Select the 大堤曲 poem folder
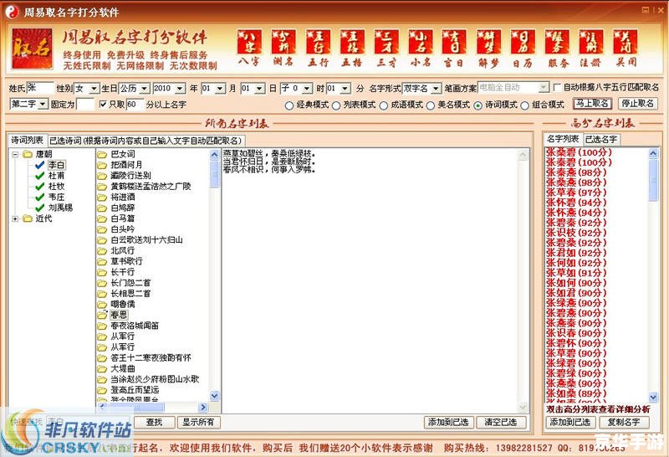This screenshot has width=669, height=457. click(x=116, y=368)
